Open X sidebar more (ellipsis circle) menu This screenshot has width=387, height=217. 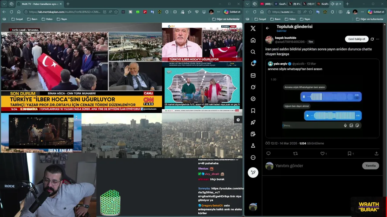[253, 158]
